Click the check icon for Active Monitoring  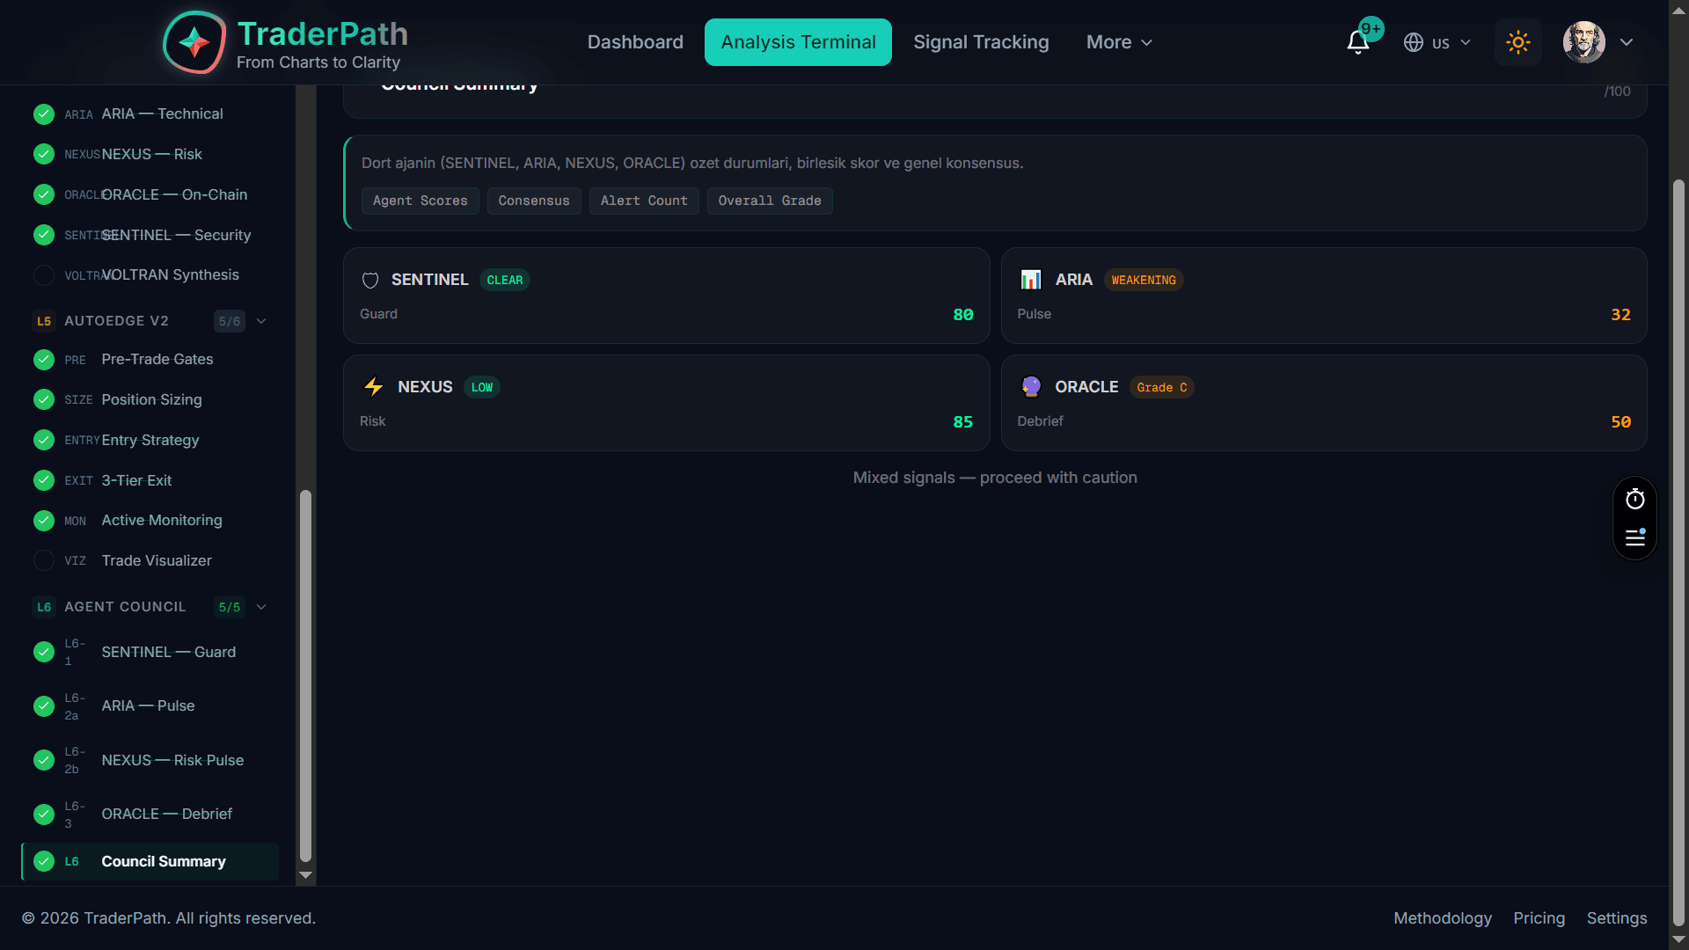click(44, 521)
